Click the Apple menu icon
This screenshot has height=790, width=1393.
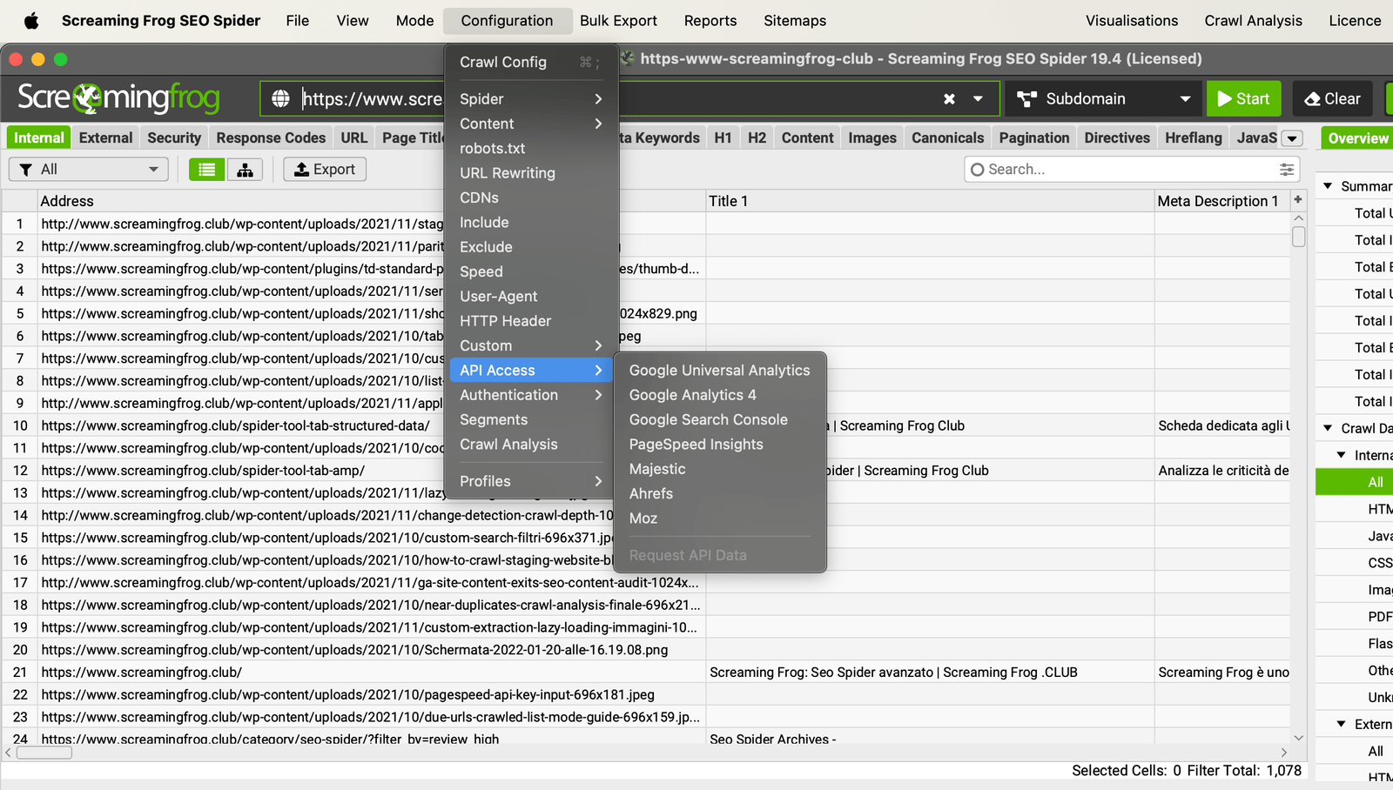click(x=30, y=20)
